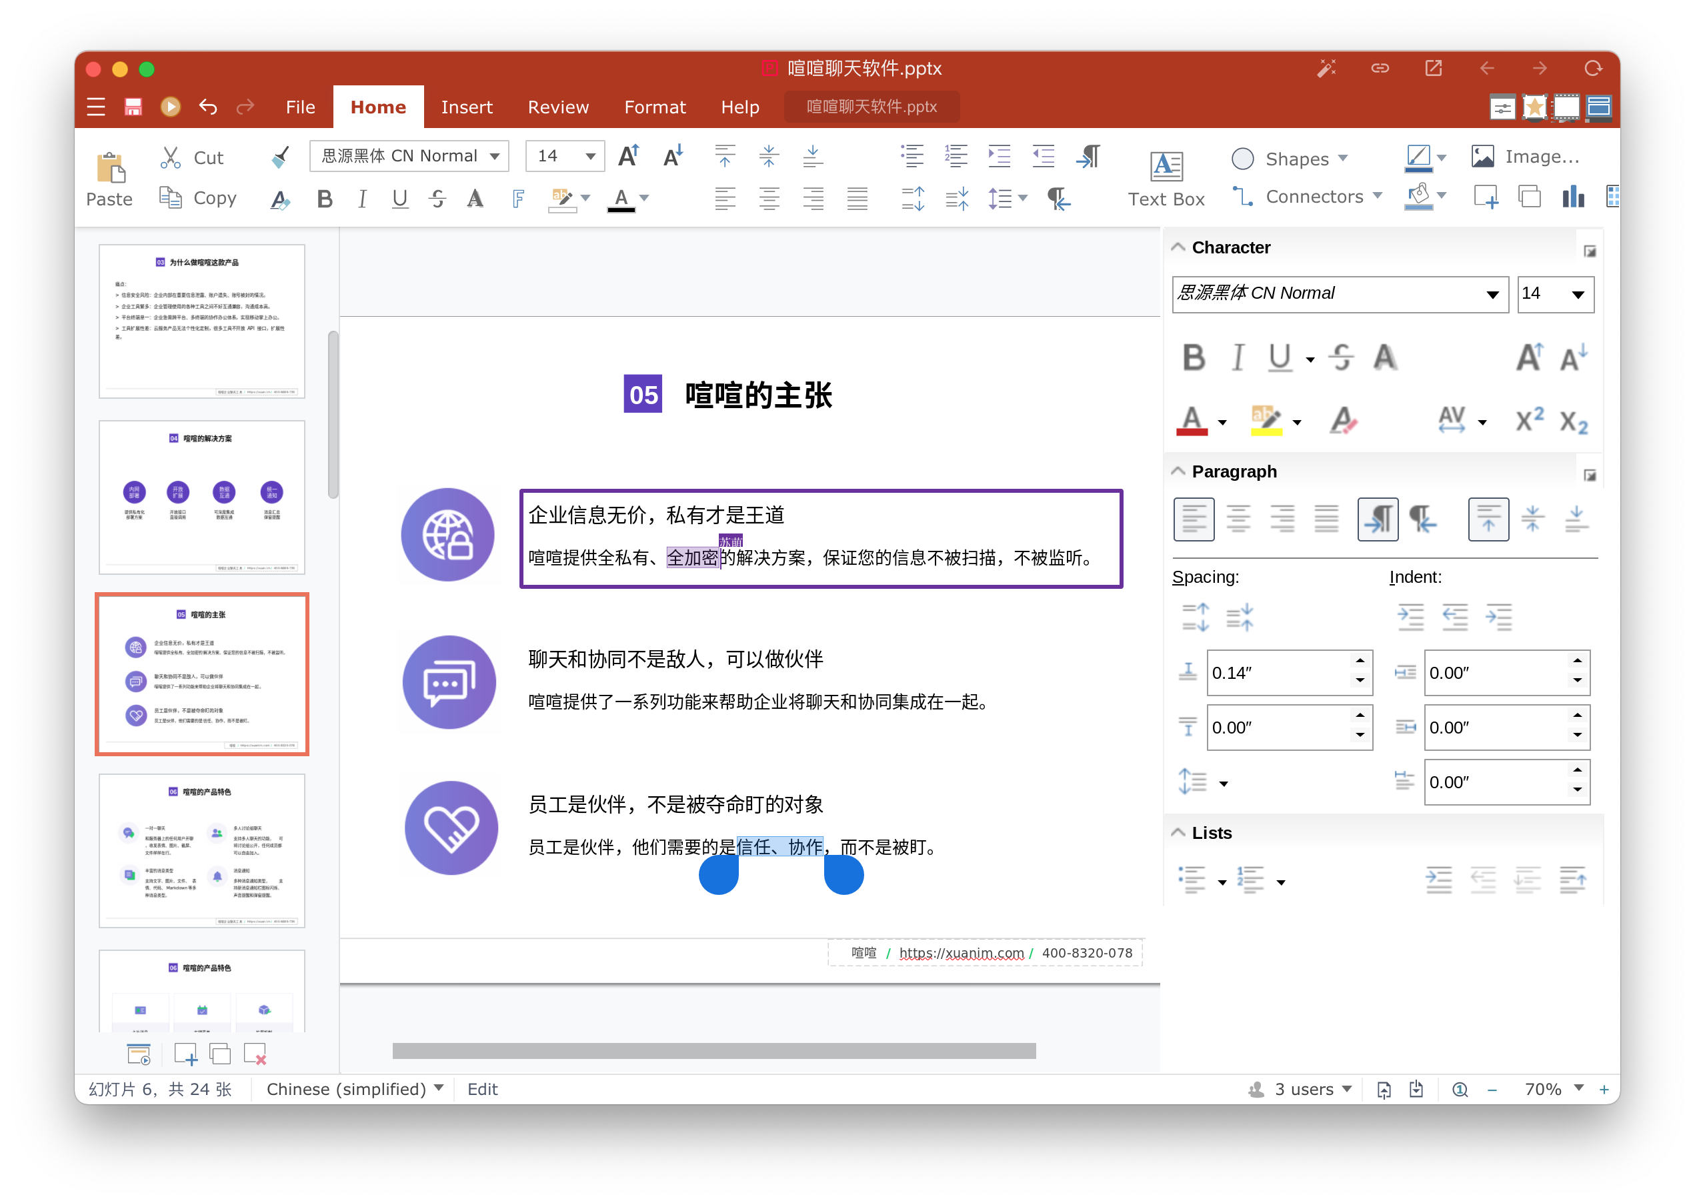Toggle Italic in the Home toolbar
Screen dimensions: 1695x1203
point(362,199)
